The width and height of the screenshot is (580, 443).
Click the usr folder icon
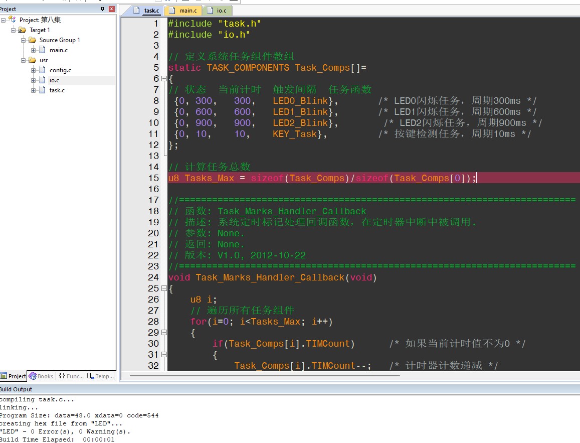[32, 60]
